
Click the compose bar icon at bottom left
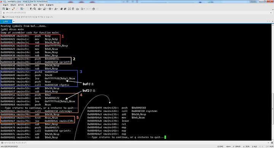(2, 143)
